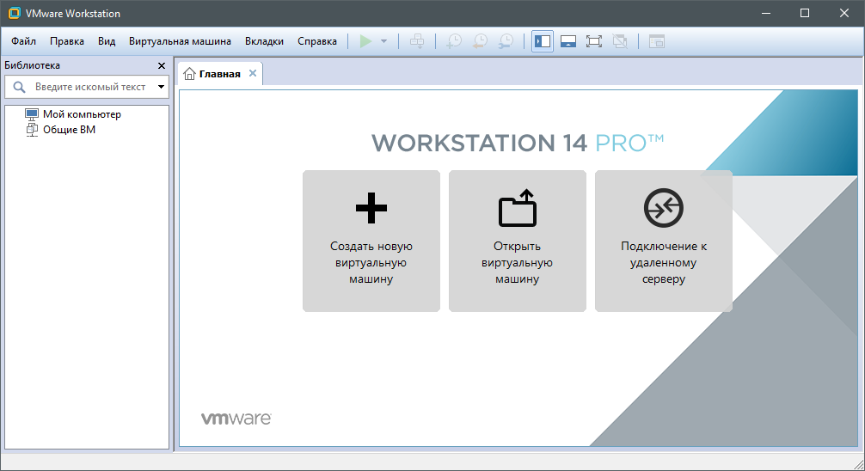The width and height of the screenshot is (865, 471).
Task: Click Создать новую виртуальную машину tile
Action: pos(371,241)
